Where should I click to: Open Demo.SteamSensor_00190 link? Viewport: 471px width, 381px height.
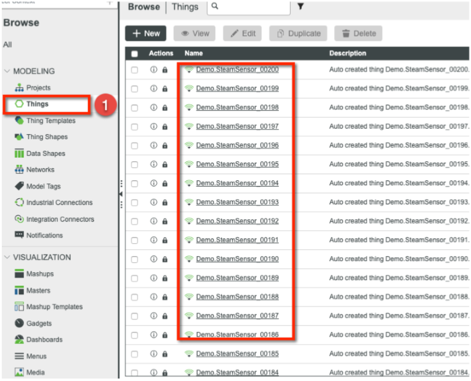(237, 259)
